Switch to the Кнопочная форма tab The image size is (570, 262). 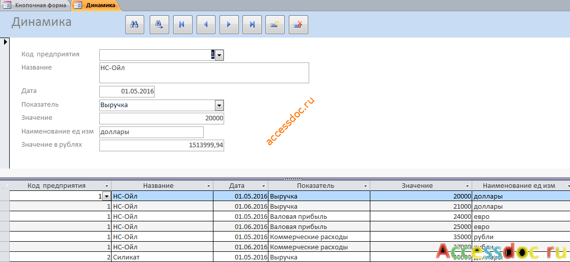(36, 6)
